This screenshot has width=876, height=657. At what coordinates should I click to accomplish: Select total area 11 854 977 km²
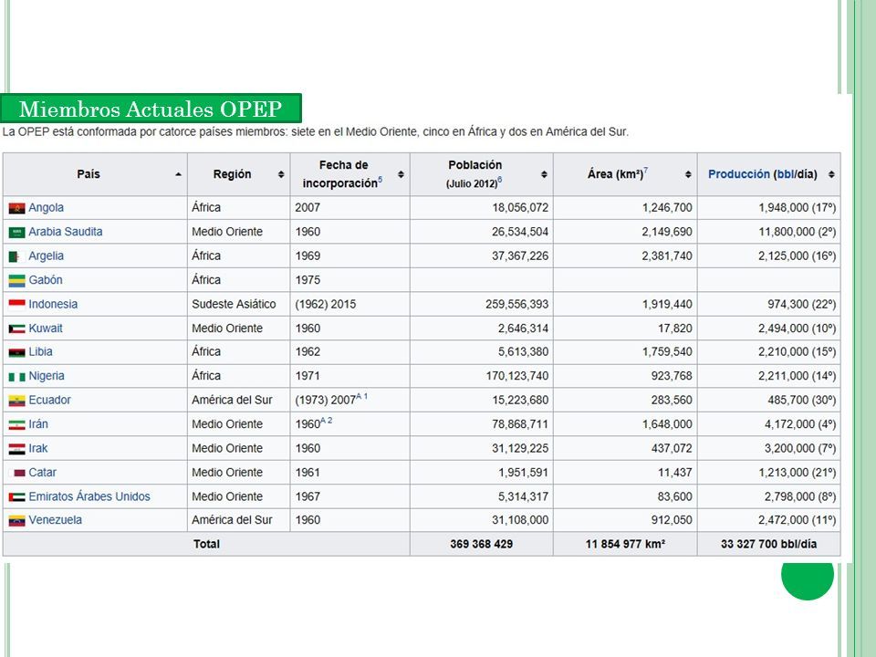(x=625, y=544)
